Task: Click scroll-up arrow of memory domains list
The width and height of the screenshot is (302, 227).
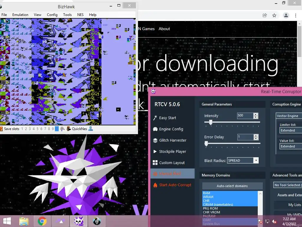Action: [x=260, y=193]
